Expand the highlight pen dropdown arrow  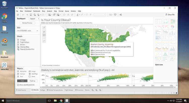[x=80, y=15]
